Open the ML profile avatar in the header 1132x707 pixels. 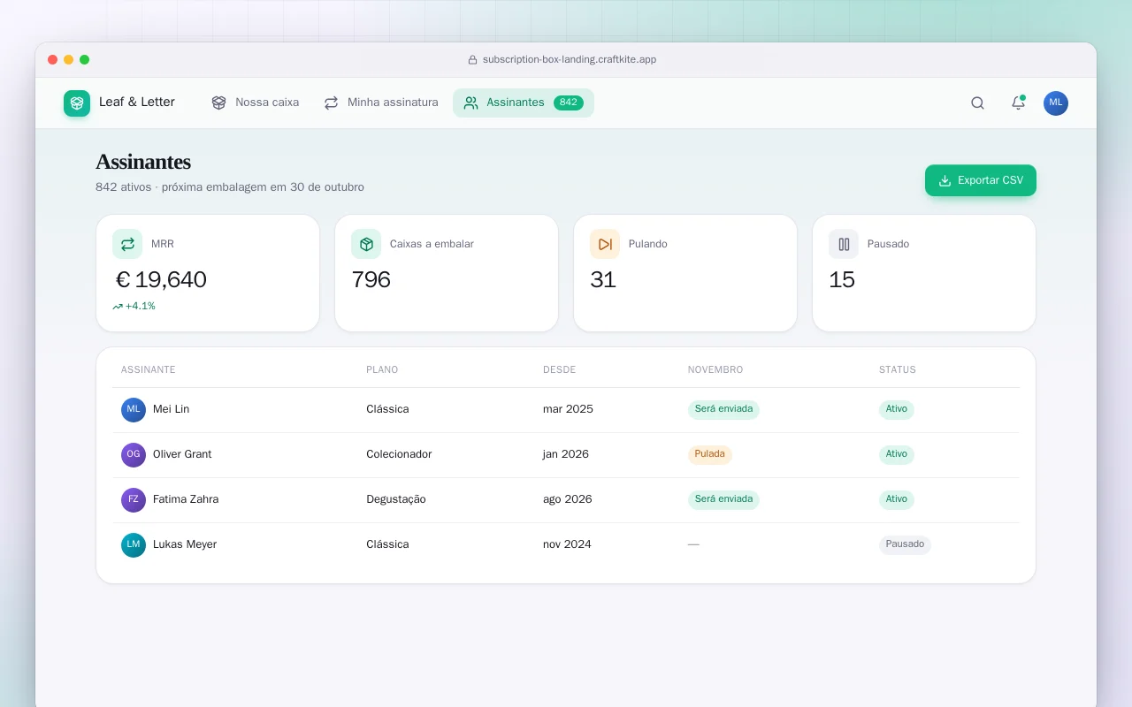point(1056,103)
